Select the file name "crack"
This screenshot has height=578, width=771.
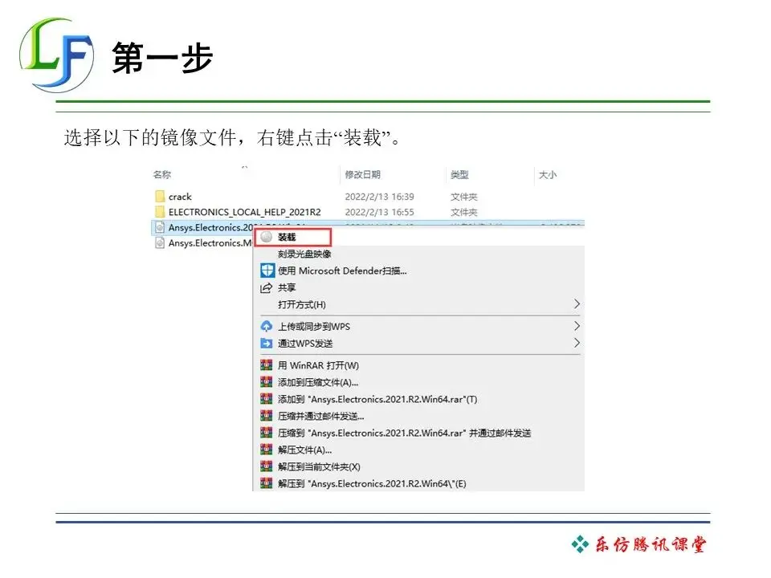pos(180,197)
